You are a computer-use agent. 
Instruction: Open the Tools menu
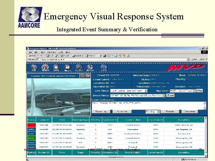pos(61,52)
